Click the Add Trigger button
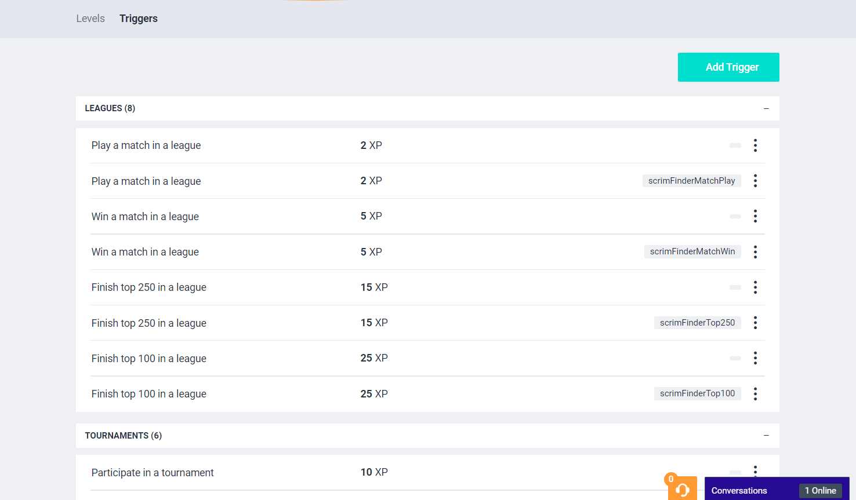The height and width of the screenshot is (500, 856). tap(728, 67)
